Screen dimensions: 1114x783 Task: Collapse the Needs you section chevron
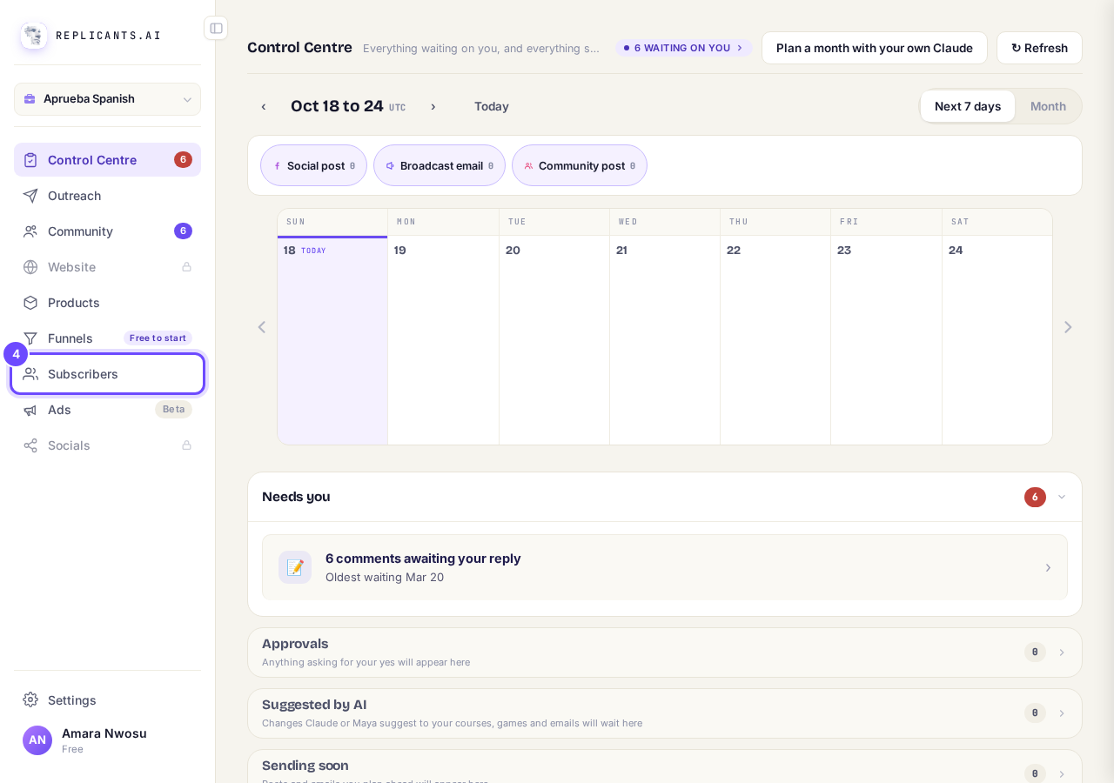coord(1062,497)
